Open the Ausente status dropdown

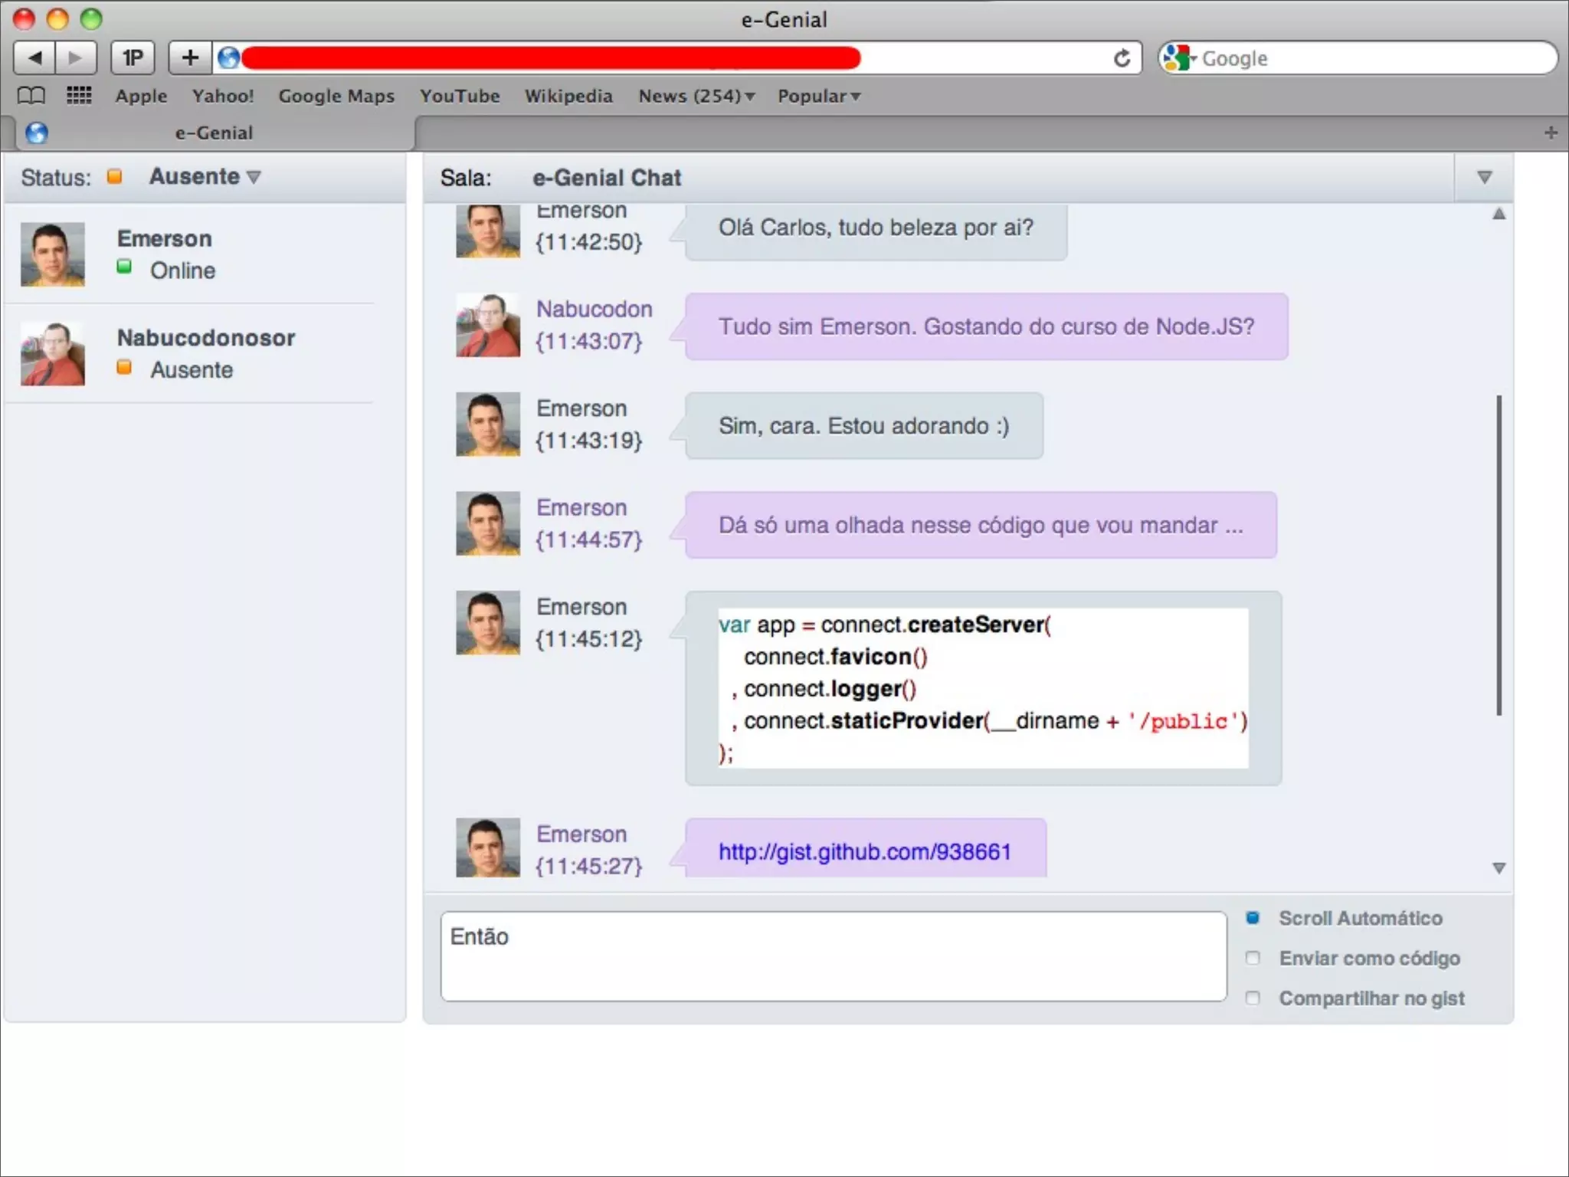click(x=205, y=177)
